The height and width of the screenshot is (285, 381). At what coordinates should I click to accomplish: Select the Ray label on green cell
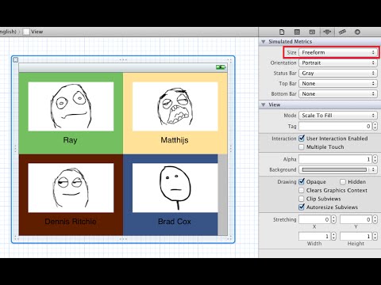click(70, 140)
